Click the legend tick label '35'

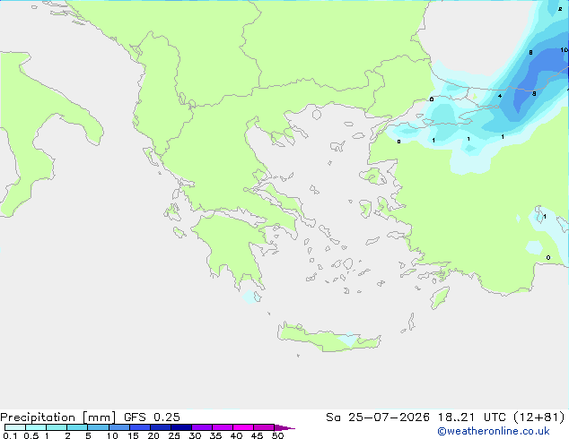coord(215,435)
